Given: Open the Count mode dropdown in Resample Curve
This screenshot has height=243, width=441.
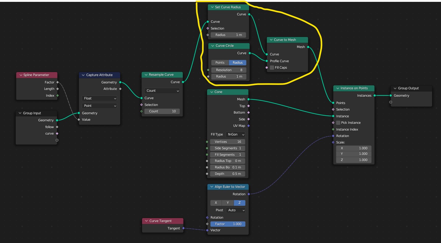Looking at the screenshot, I should 162,91.
